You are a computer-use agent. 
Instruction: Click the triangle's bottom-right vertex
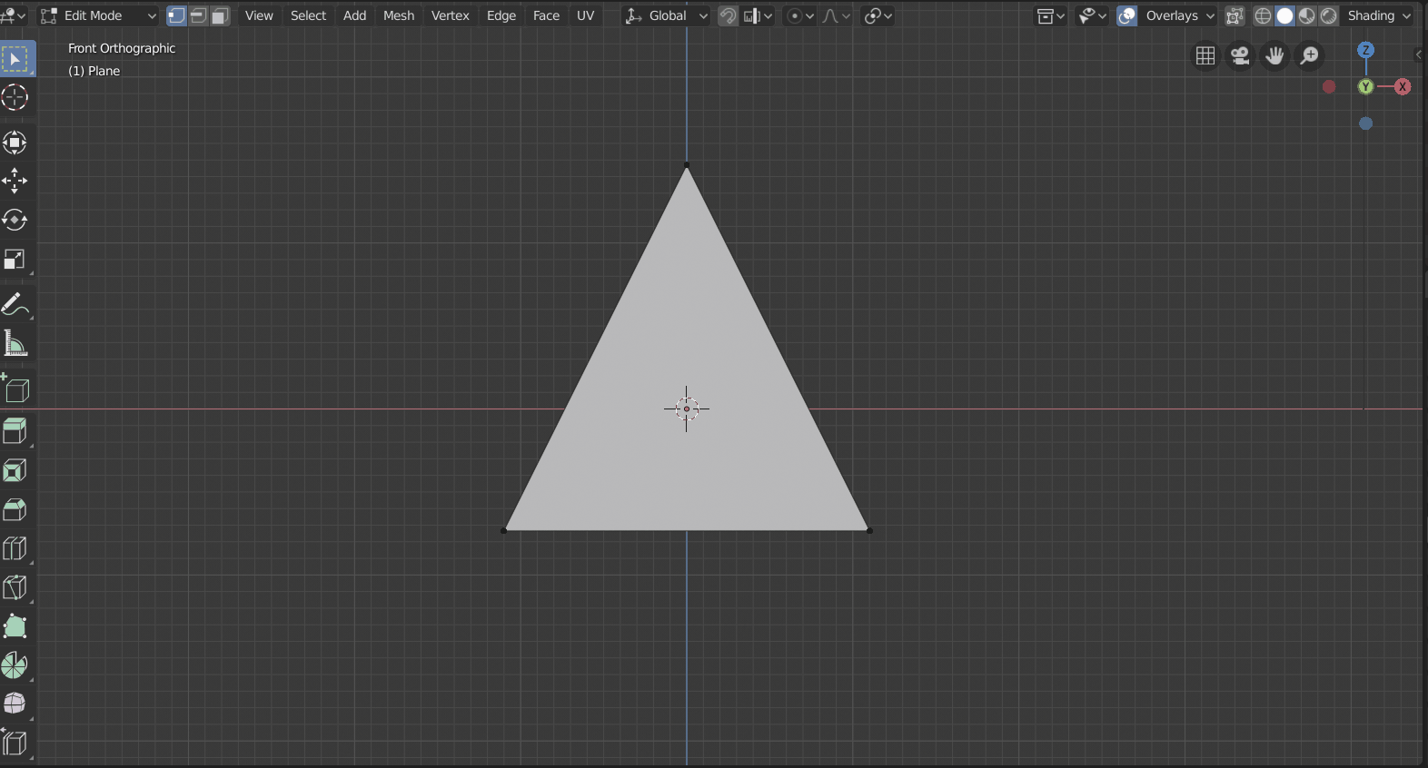[x=869, y=530]
